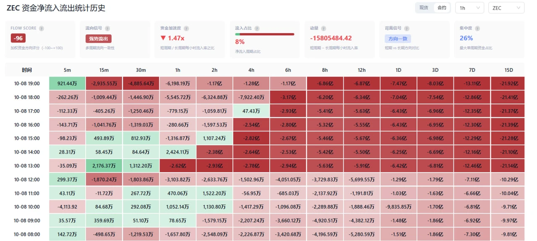Open the 资金加速度 help tooltip icon
The width and height of the screenshot is (537, 241).
click(186, 28)
